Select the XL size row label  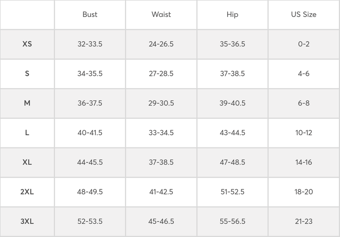click(27, 162)
